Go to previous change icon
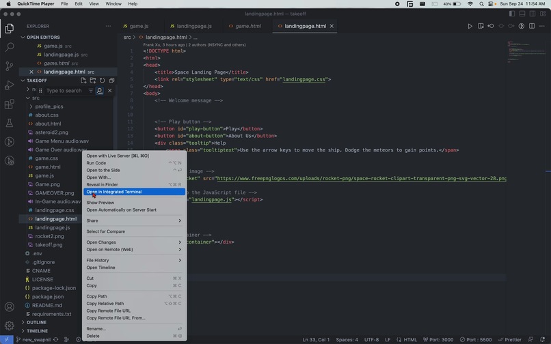The image size is (551, 344). [491, 26]
